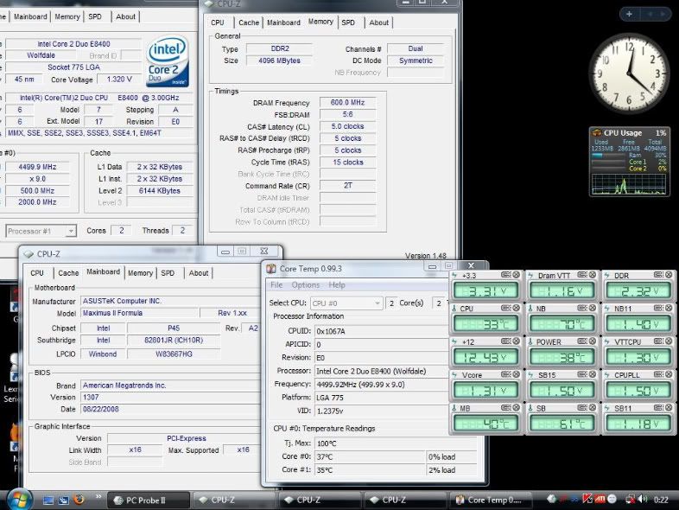Switch to Memory tab in CPU-Z Mainboard window
This screenshot has height=510, width=679.
pos(140,273)
